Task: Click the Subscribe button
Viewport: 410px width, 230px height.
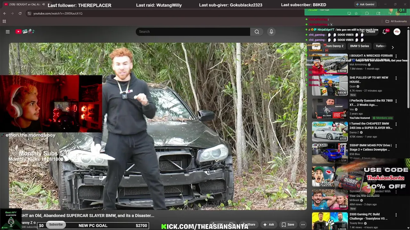Action: point(56,225)
